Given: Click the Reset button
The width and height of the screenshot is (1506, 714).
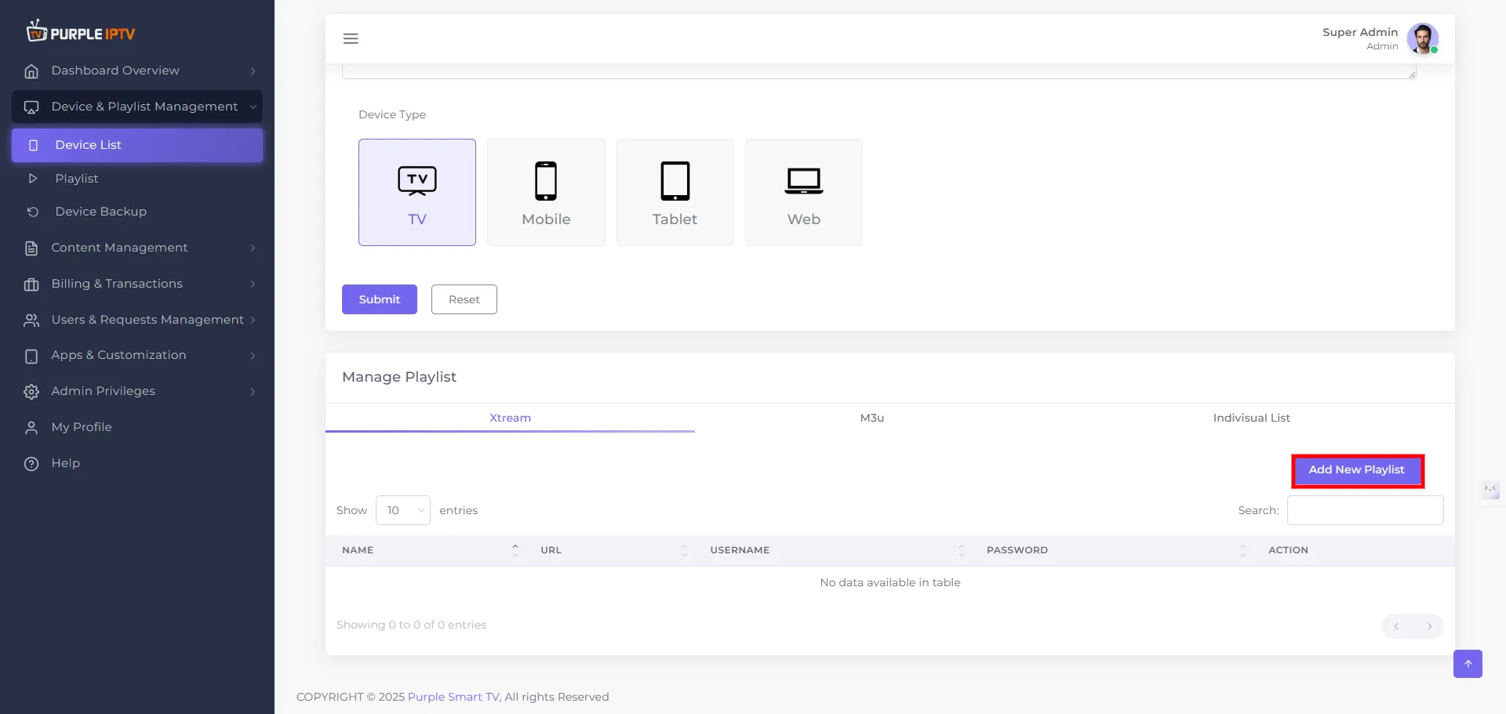Looking at the screenshot, I should pos(464,299).
